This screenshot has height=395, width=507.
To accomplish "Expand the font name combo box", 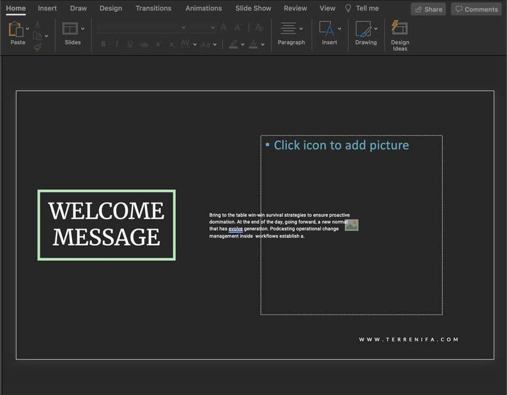I will [183, 27].
